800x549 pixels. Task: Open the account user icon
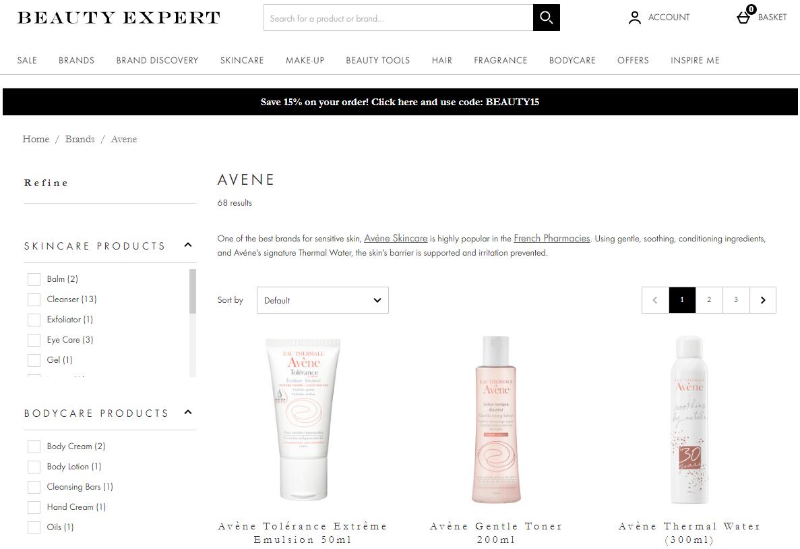tap(634, 18)
